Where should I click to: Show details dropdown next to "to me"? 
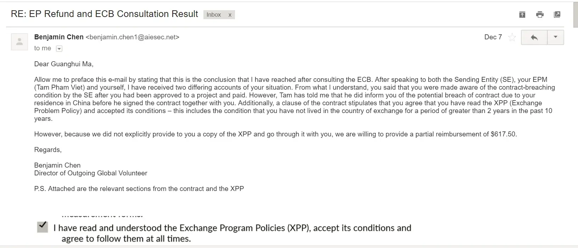point(59,49)
